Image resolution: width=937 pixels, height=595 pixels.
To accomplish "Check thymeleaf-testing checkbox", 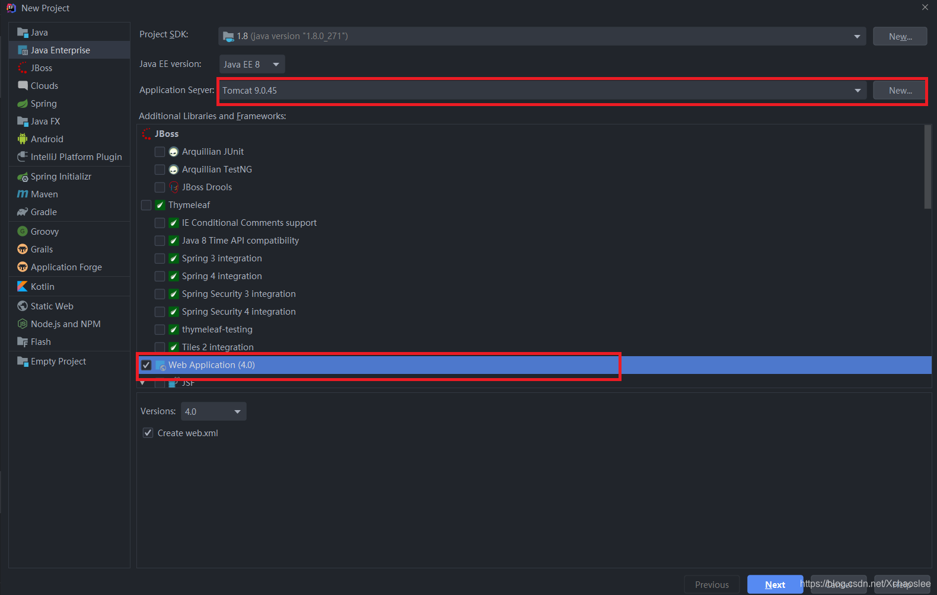I will coord(160,330).
